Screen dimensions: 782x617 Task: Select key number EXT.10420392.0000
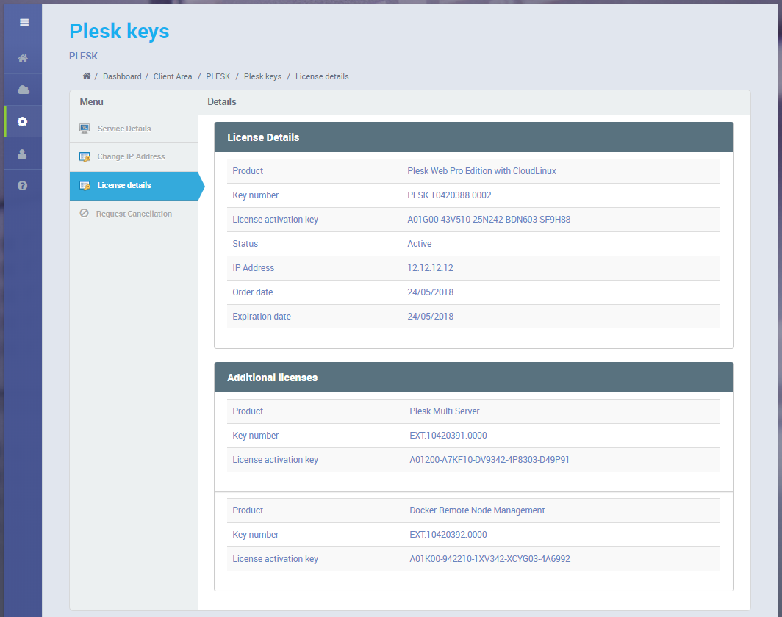tap(448, 535)
